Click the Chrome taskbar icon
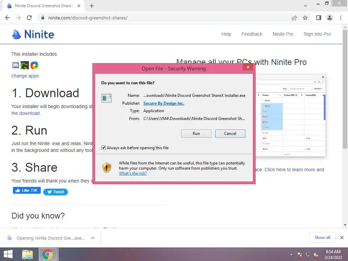 tap(48, 254)
